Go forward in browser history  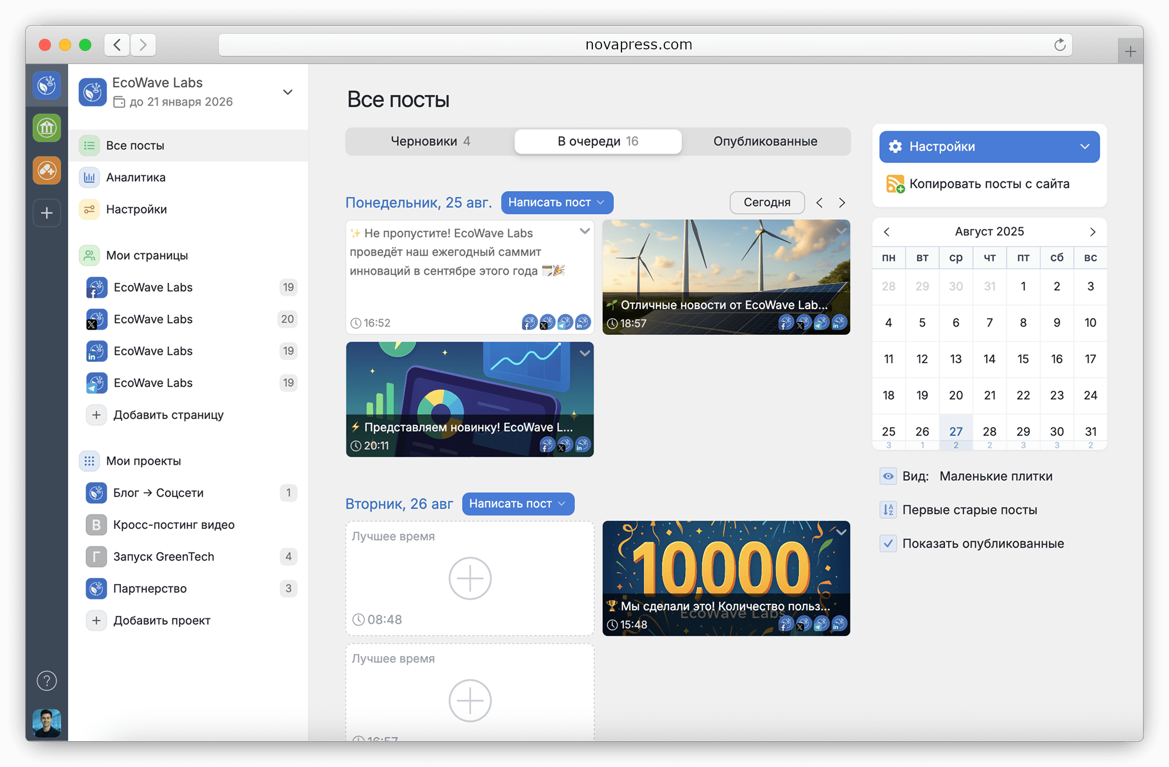[143, 45]
